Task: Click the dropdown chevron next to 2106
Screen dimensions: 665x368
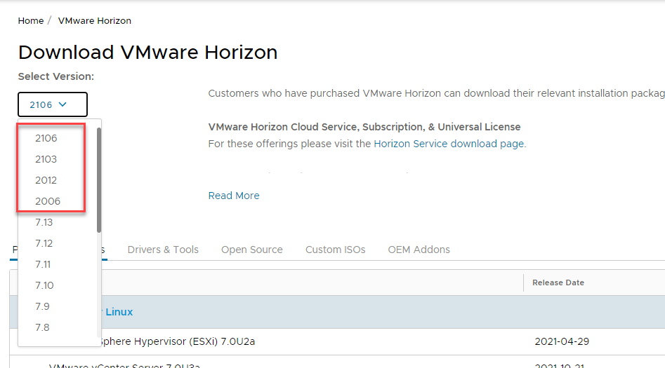Action: pos(62,104)
